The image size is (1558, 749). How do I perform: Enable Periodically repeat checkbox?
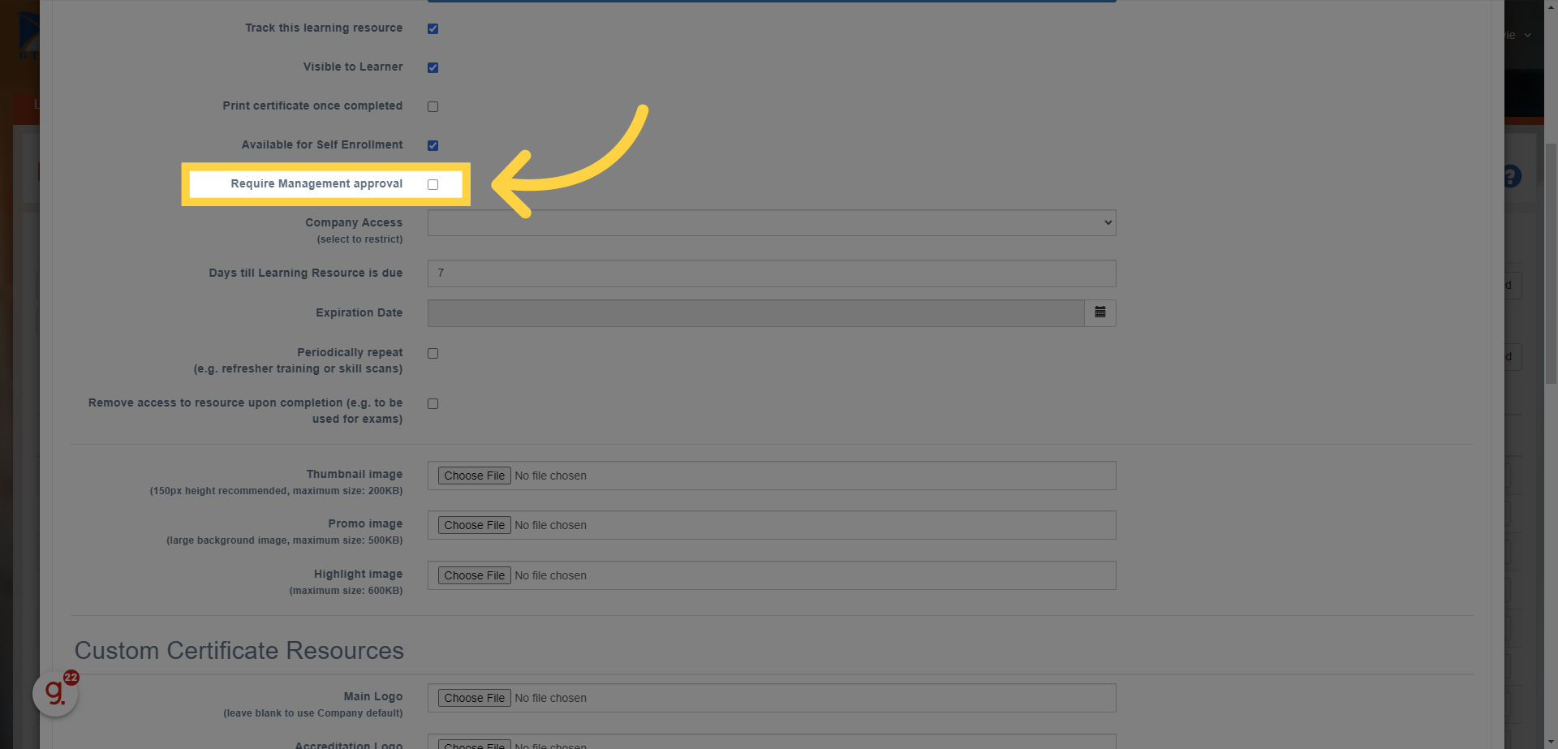(x=433, y=353)
